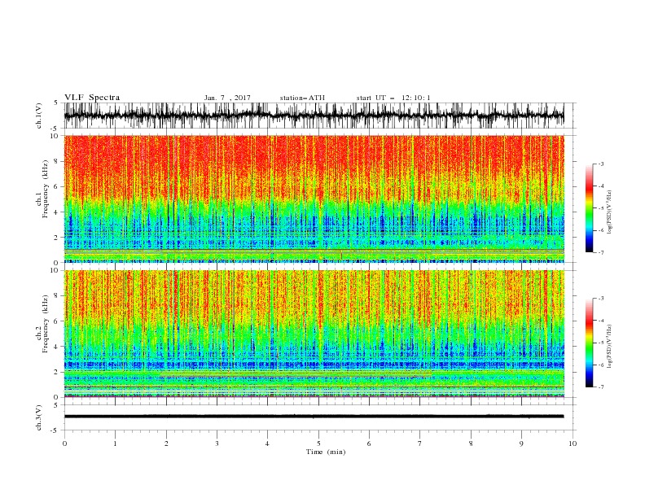Click the "8" kHz tick of ch.2 spectrogram
Screen dimensions: 645x498
coord(56,296)
